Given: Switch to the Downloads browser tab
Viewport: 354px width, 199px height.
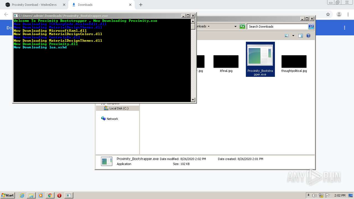Looking at the screenshot, I should [x=101, y=5].
